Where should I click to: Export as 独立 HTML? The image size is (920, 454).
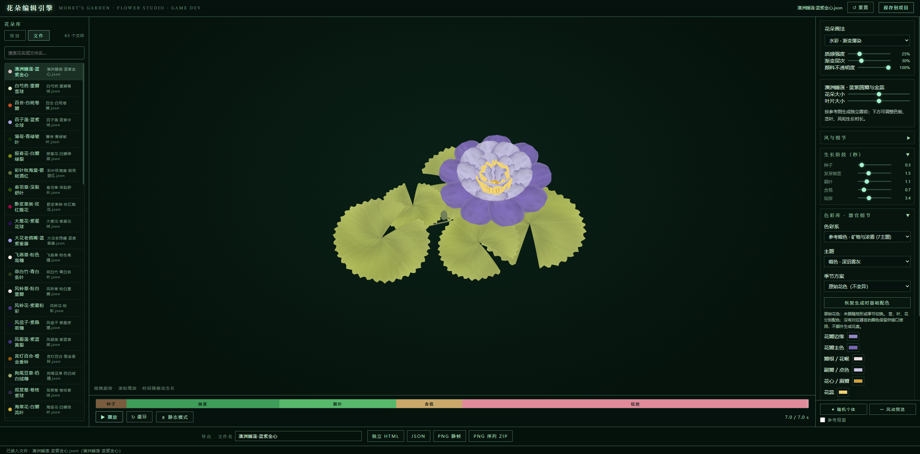[385, 436]
